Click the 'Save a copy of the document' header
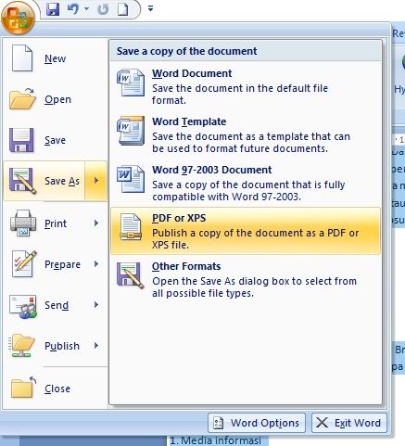The width and height of the screenshot is (405, 446). (186, 51)
